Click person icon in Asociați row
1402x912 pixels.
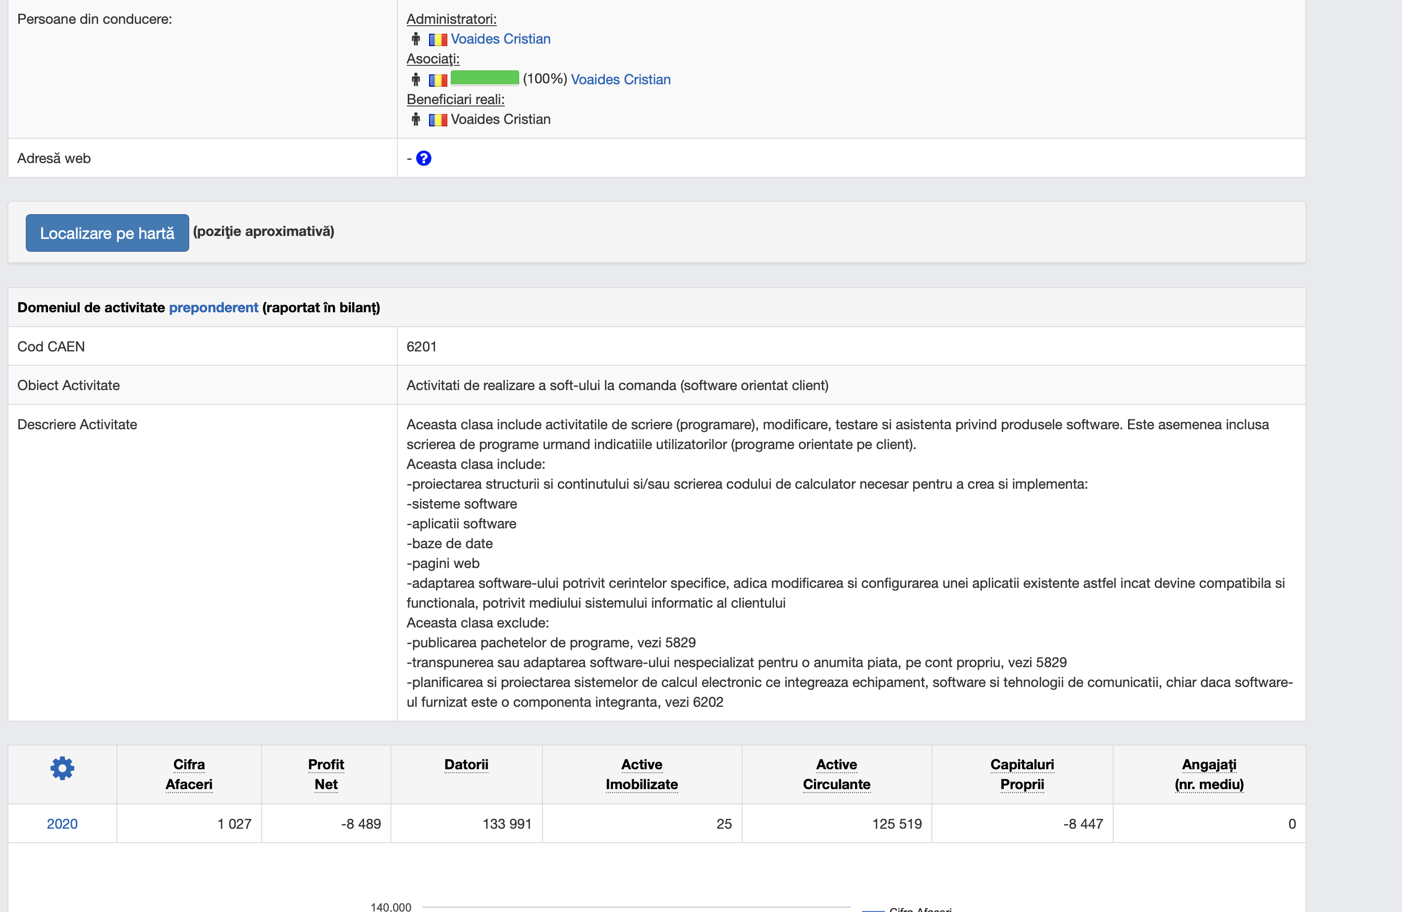click(416, 79)
